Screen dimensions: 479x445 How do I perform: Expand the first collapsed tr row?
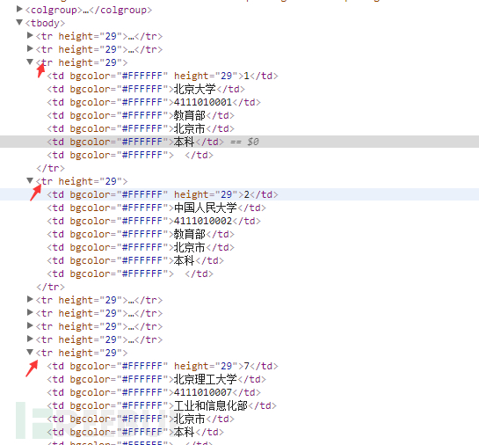click(x=30, y=36)
